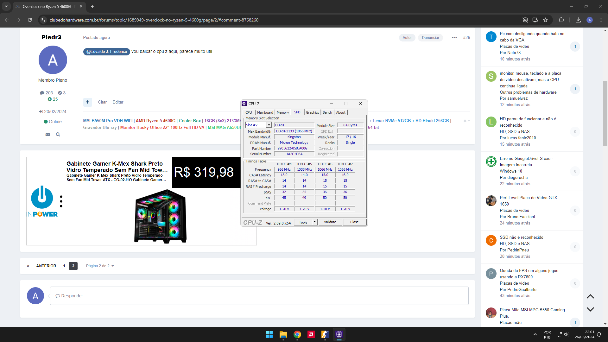The width and height of the screenshot is (608, 342).
Task: Go to ANTERIOR page
Action: coord(46,266)
